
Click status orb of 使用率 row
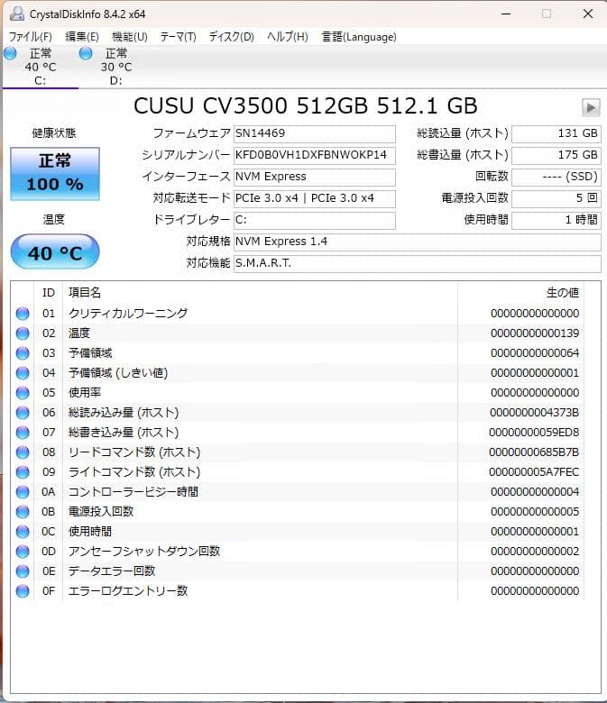pos(23,393)
